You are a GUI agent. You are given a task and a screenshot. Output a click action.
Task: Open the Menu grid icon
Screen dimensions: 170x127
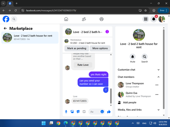(146, 19)
